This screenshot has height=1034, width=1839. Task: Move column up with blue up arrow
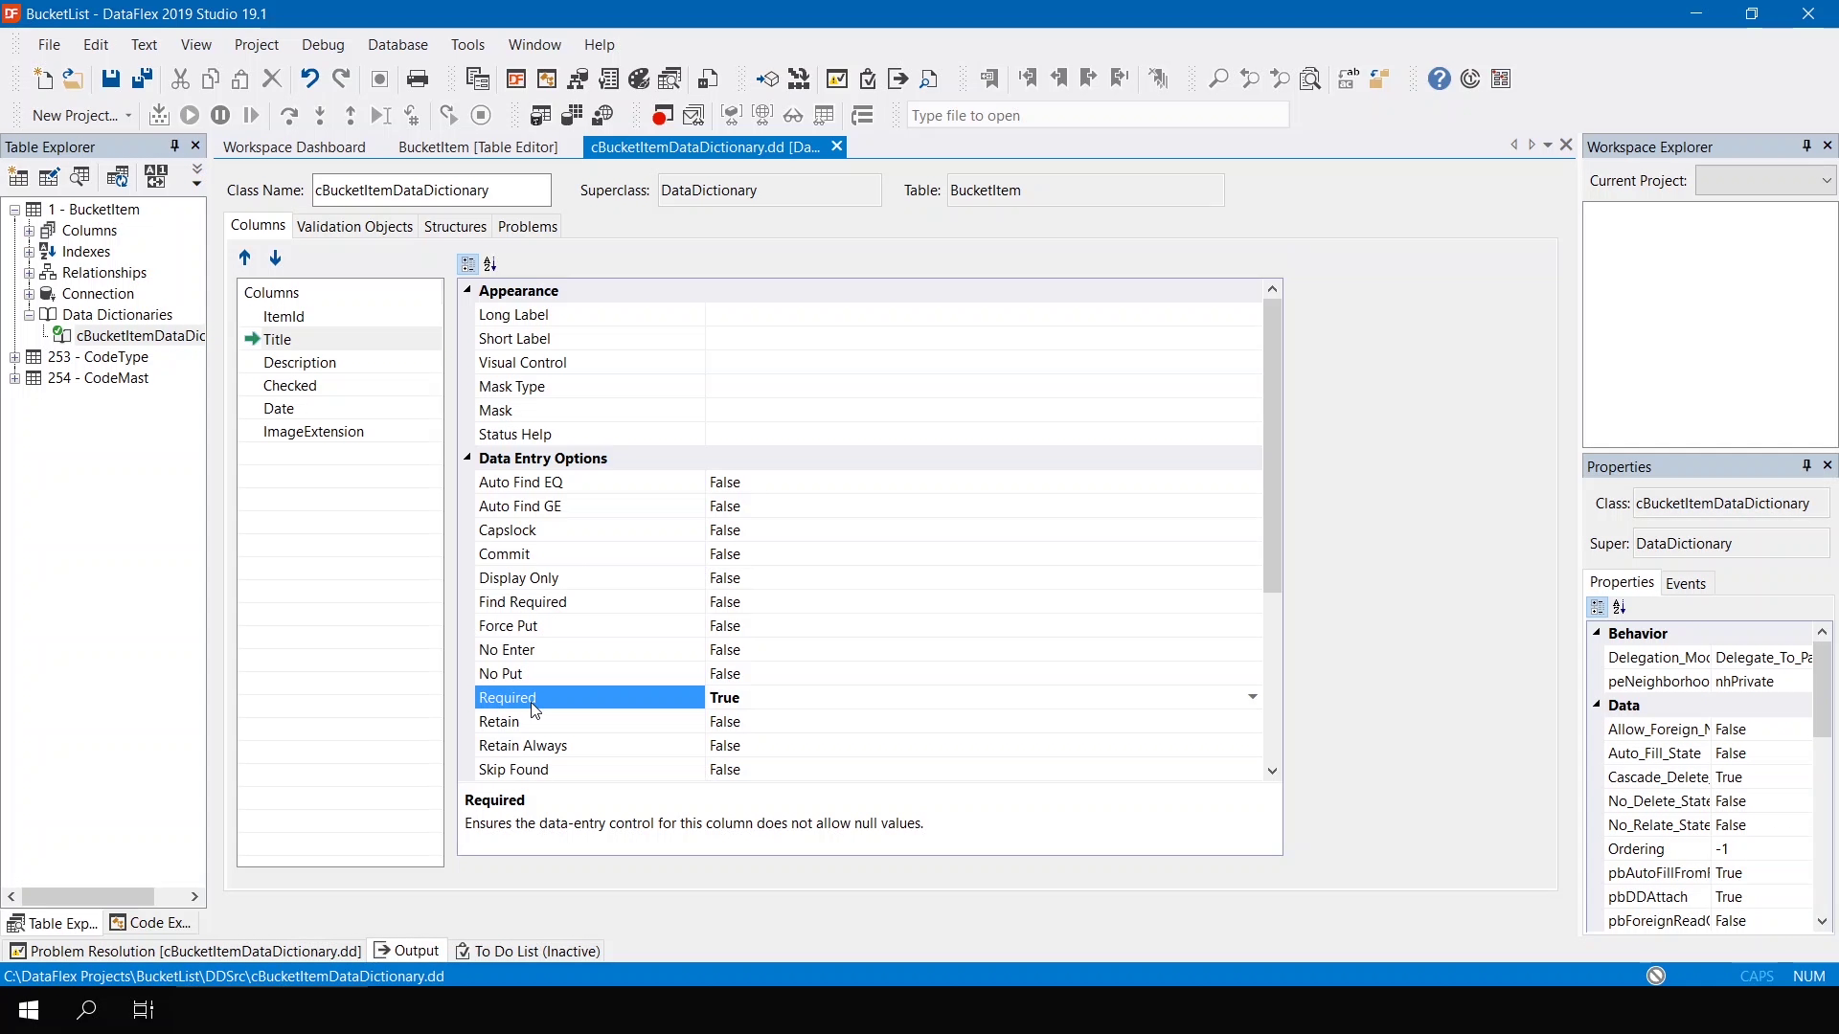pos(244,258)
